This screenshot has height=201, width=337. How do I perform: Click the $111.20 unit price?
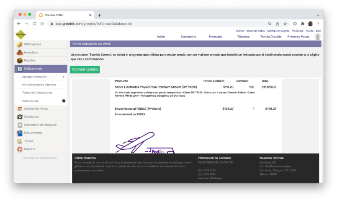tap(228, 87)
